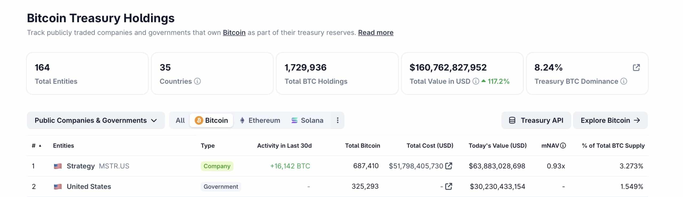683x197 pixels.
Task: Sort by Activity in Last 30d header
Action: tap(284, 146)
